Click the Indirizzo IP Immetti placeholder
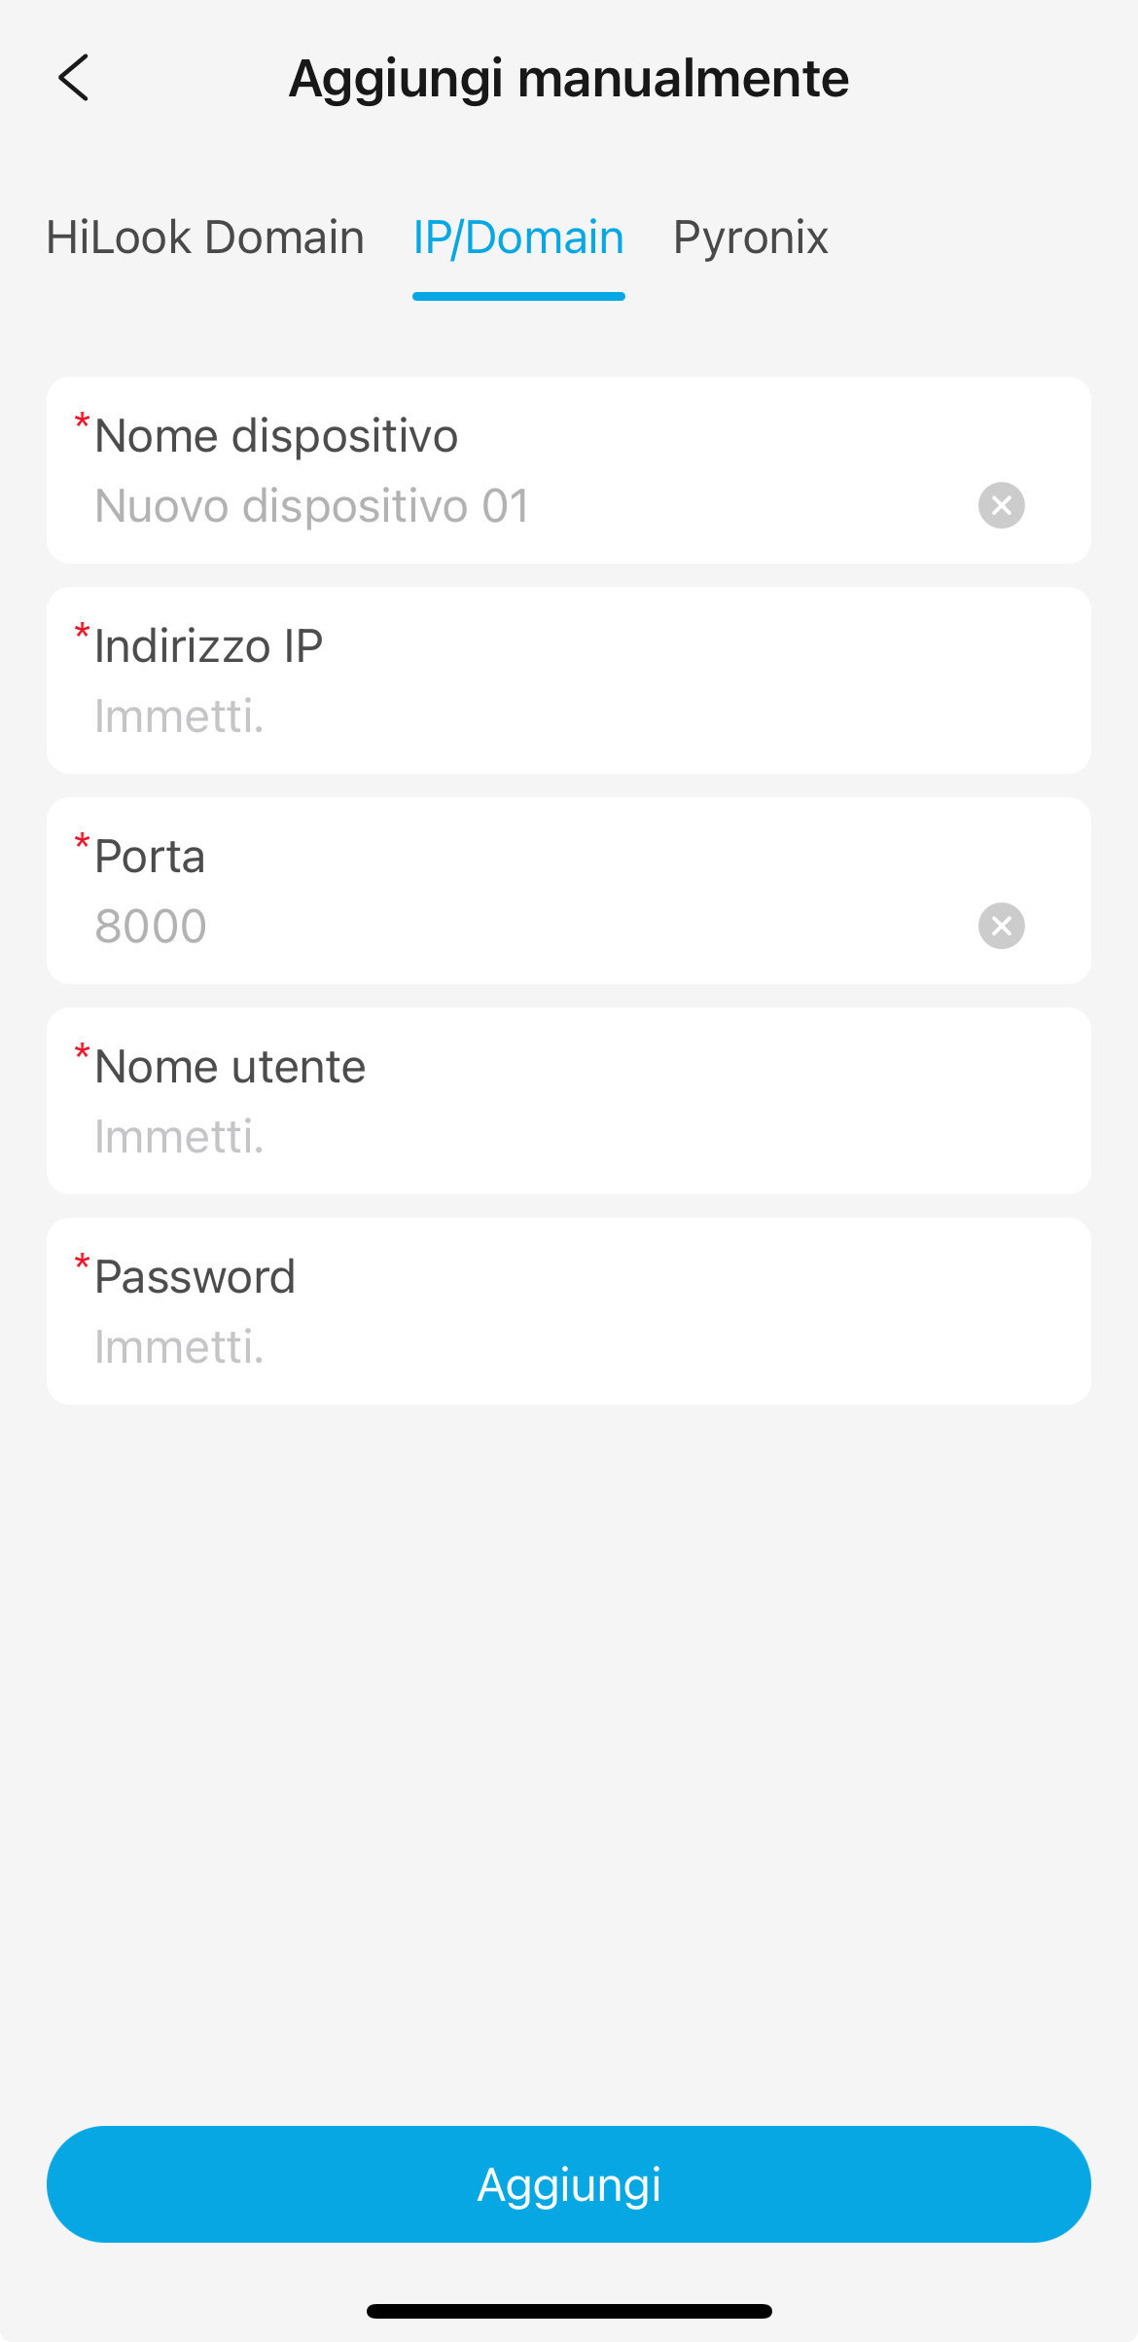 pos(179,716)
